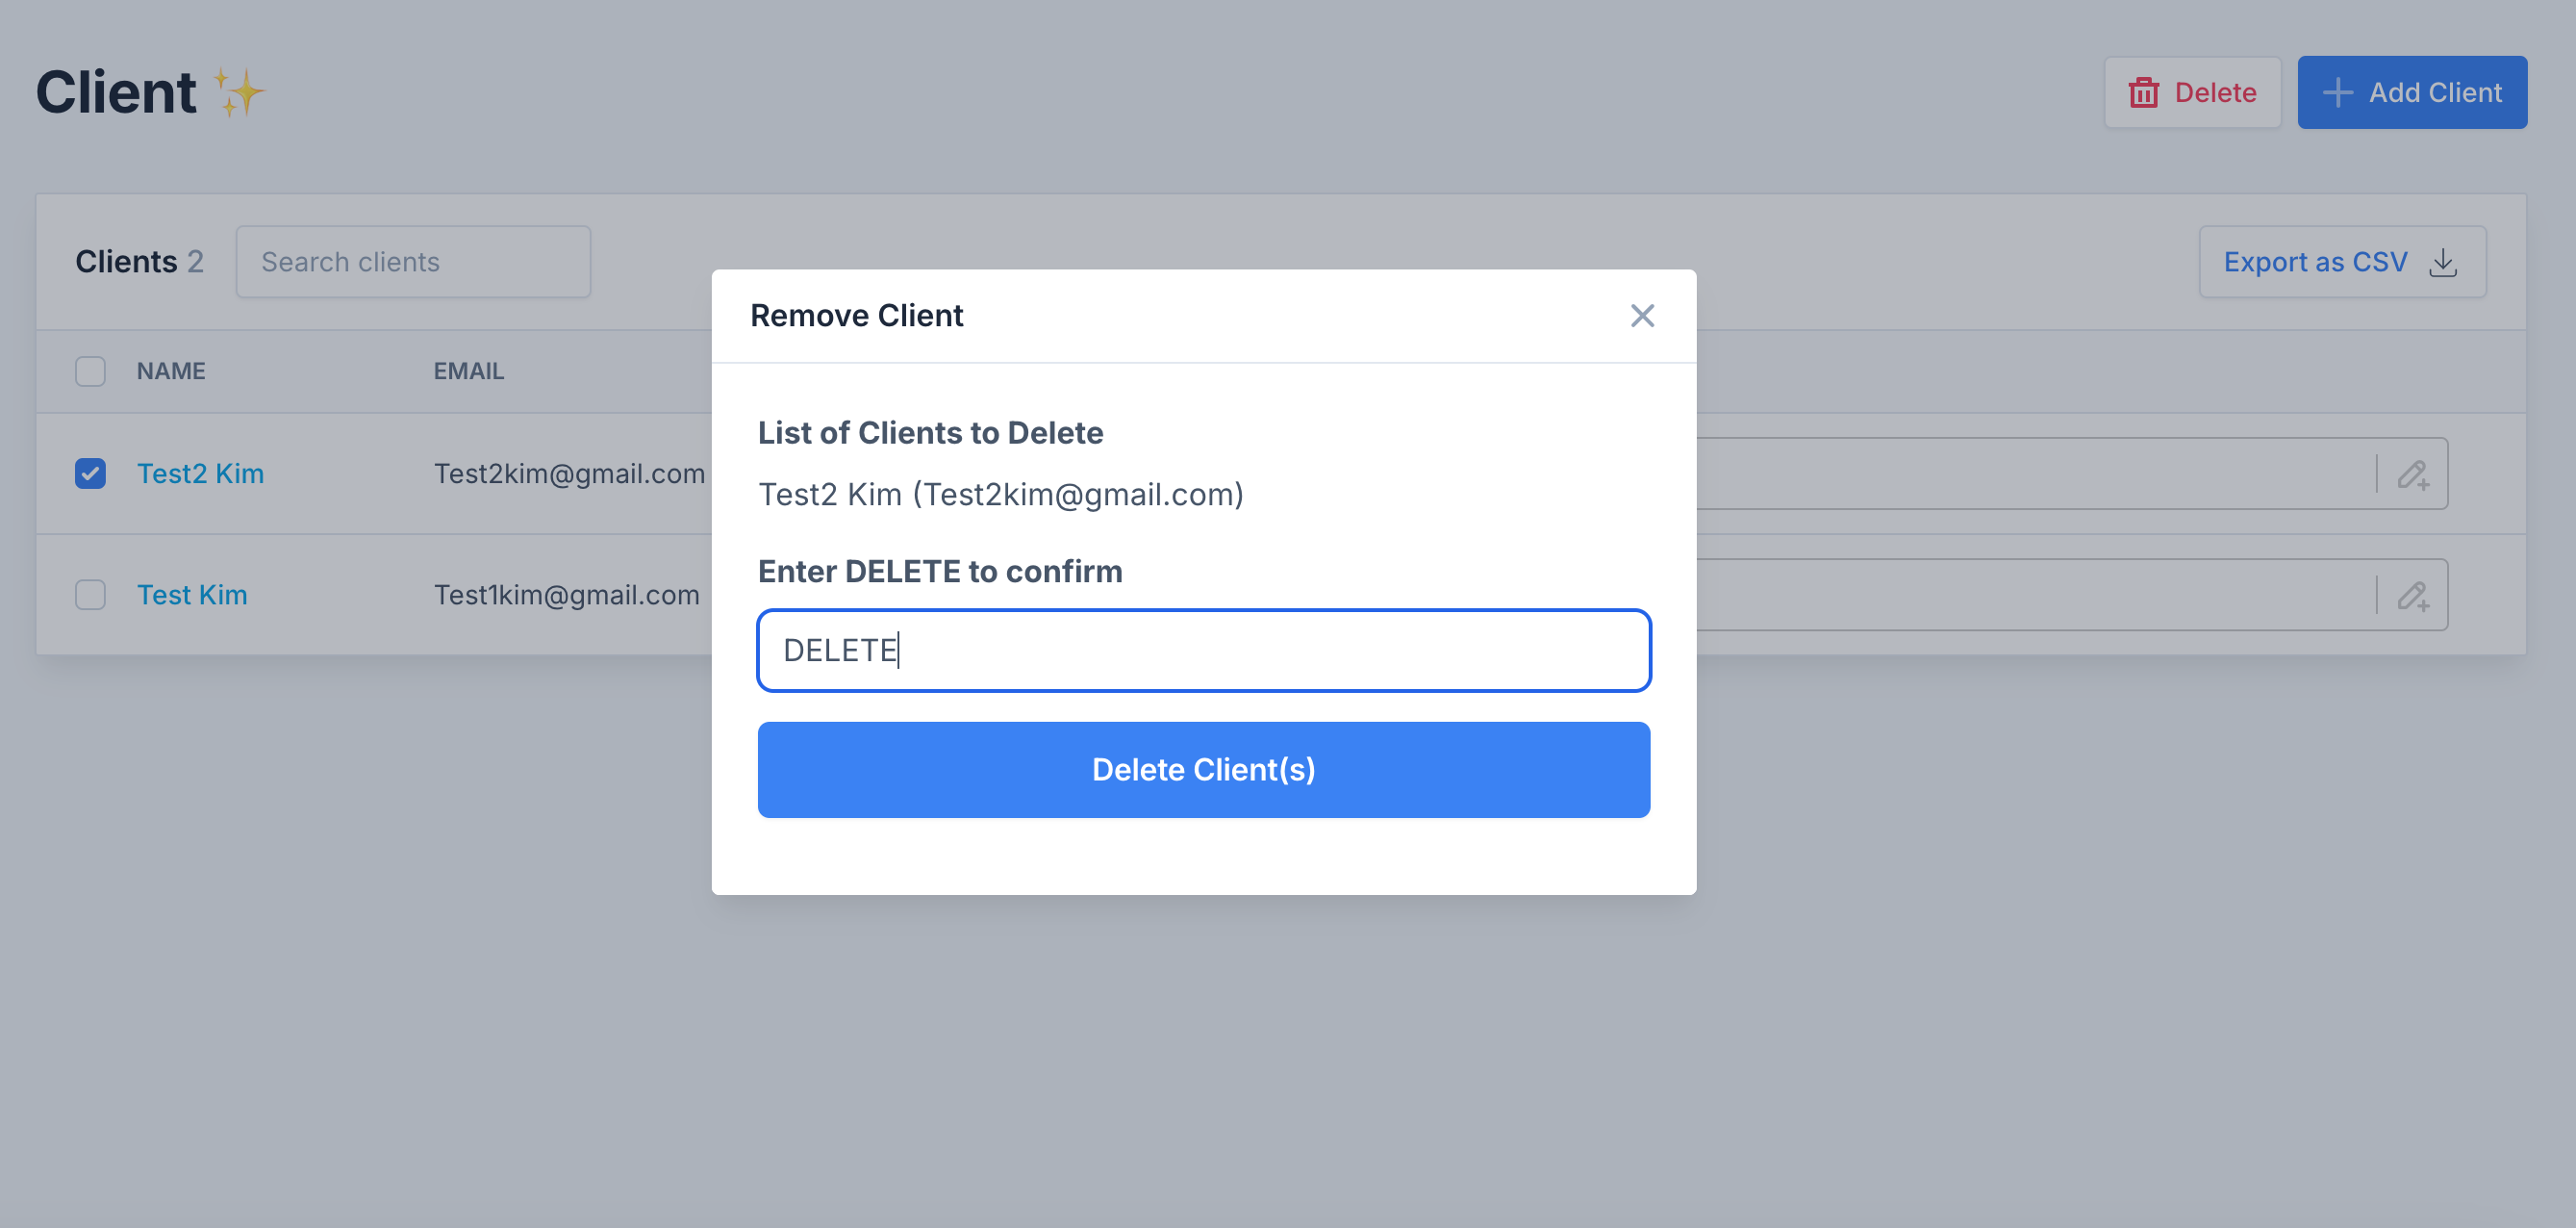2576x1228 pixels.
Task: Click the EMAIL column header
Action: coord(468,371)
